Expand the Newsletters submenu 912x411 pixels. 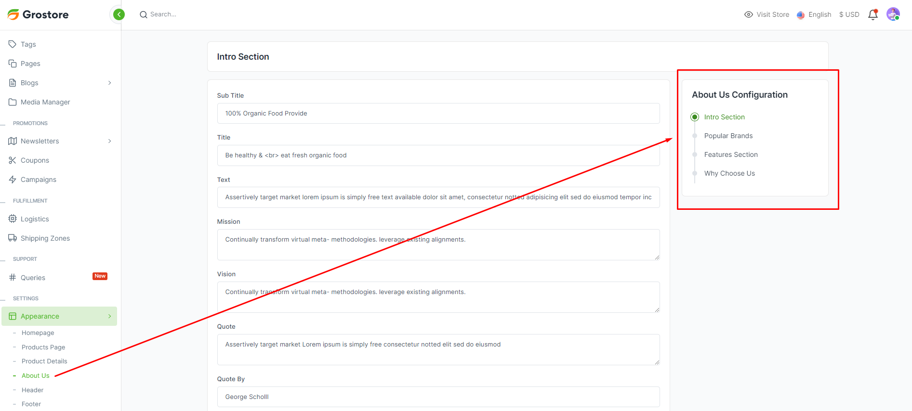109,141
